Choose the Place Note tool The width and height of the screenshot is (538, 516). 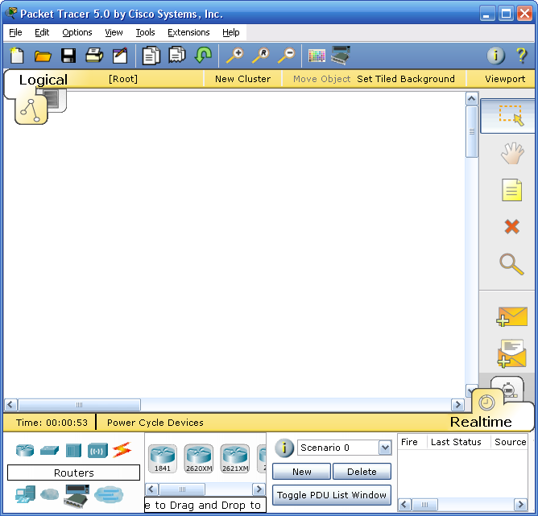click(x=511, y=190)
